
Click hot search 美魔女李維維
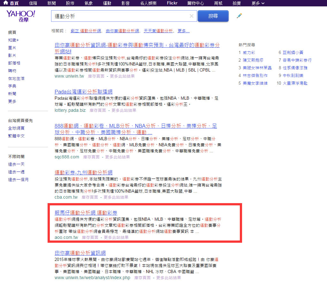(x=255, y=83)
